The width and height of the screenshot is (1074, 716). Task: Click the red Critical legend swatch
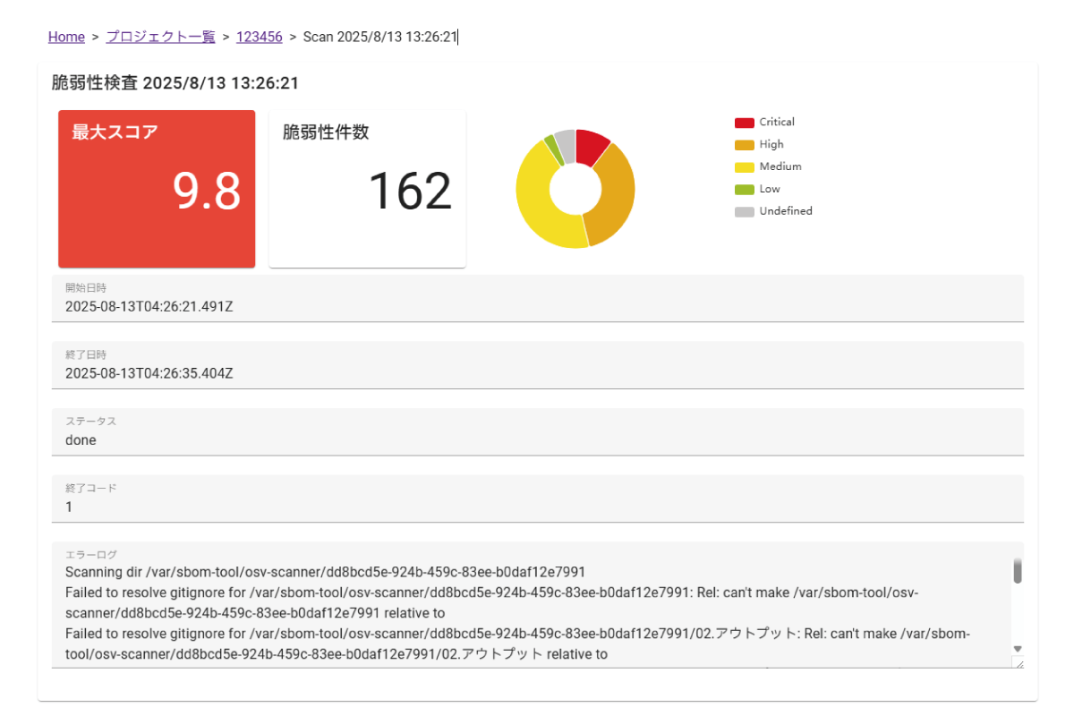point(744,123)
